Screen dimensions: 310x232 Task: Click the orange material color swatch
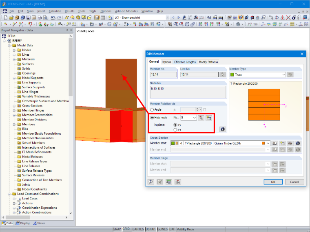[x=263, y=143]
